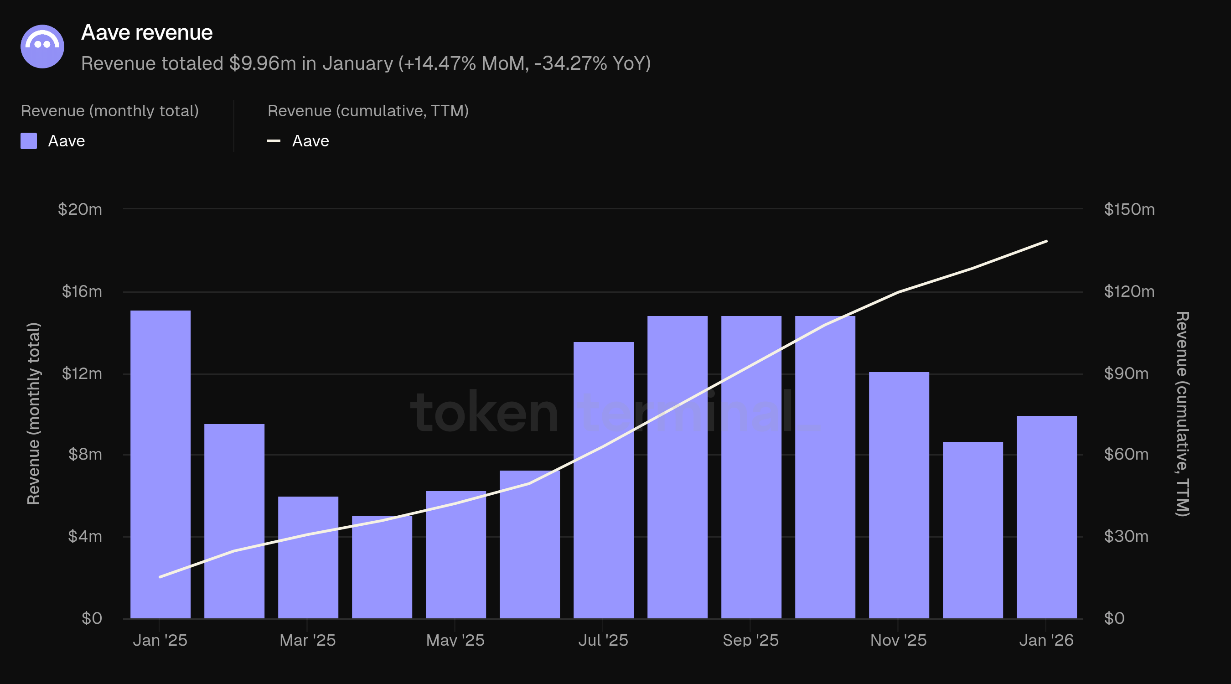Select the Jan '25 revenue bar
This screenshot has height=684, width=1231.
tap(160, 464)
